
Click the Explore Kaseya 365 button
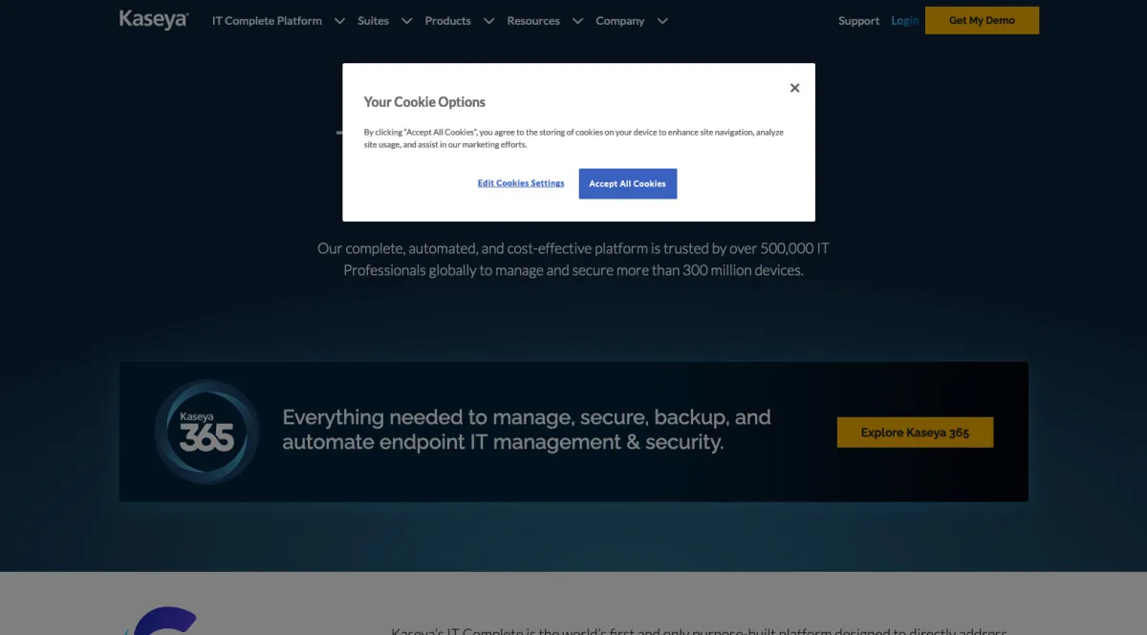tap(915, 433)
